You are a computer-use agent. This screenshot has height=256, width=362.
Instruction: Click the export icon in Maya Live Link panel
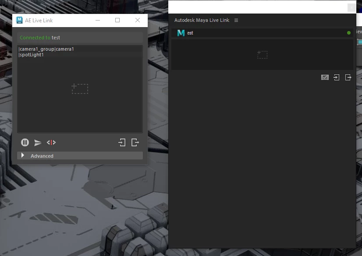(x=348, y=77)
